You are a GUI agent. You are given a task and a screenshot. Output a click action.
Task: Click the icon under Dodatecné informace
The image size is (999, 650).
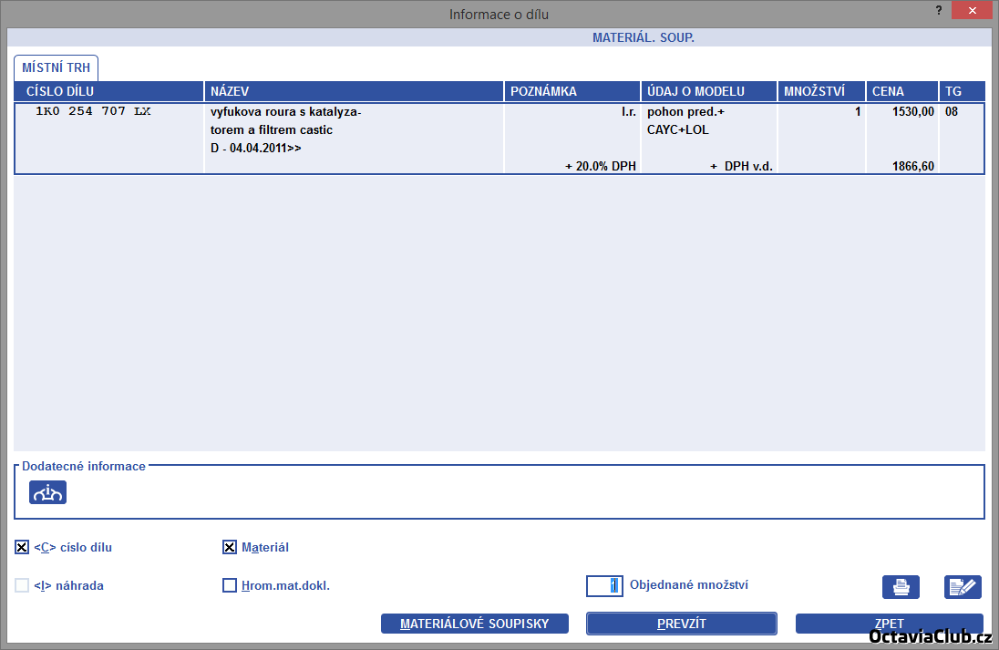click(x=47, y=492)
